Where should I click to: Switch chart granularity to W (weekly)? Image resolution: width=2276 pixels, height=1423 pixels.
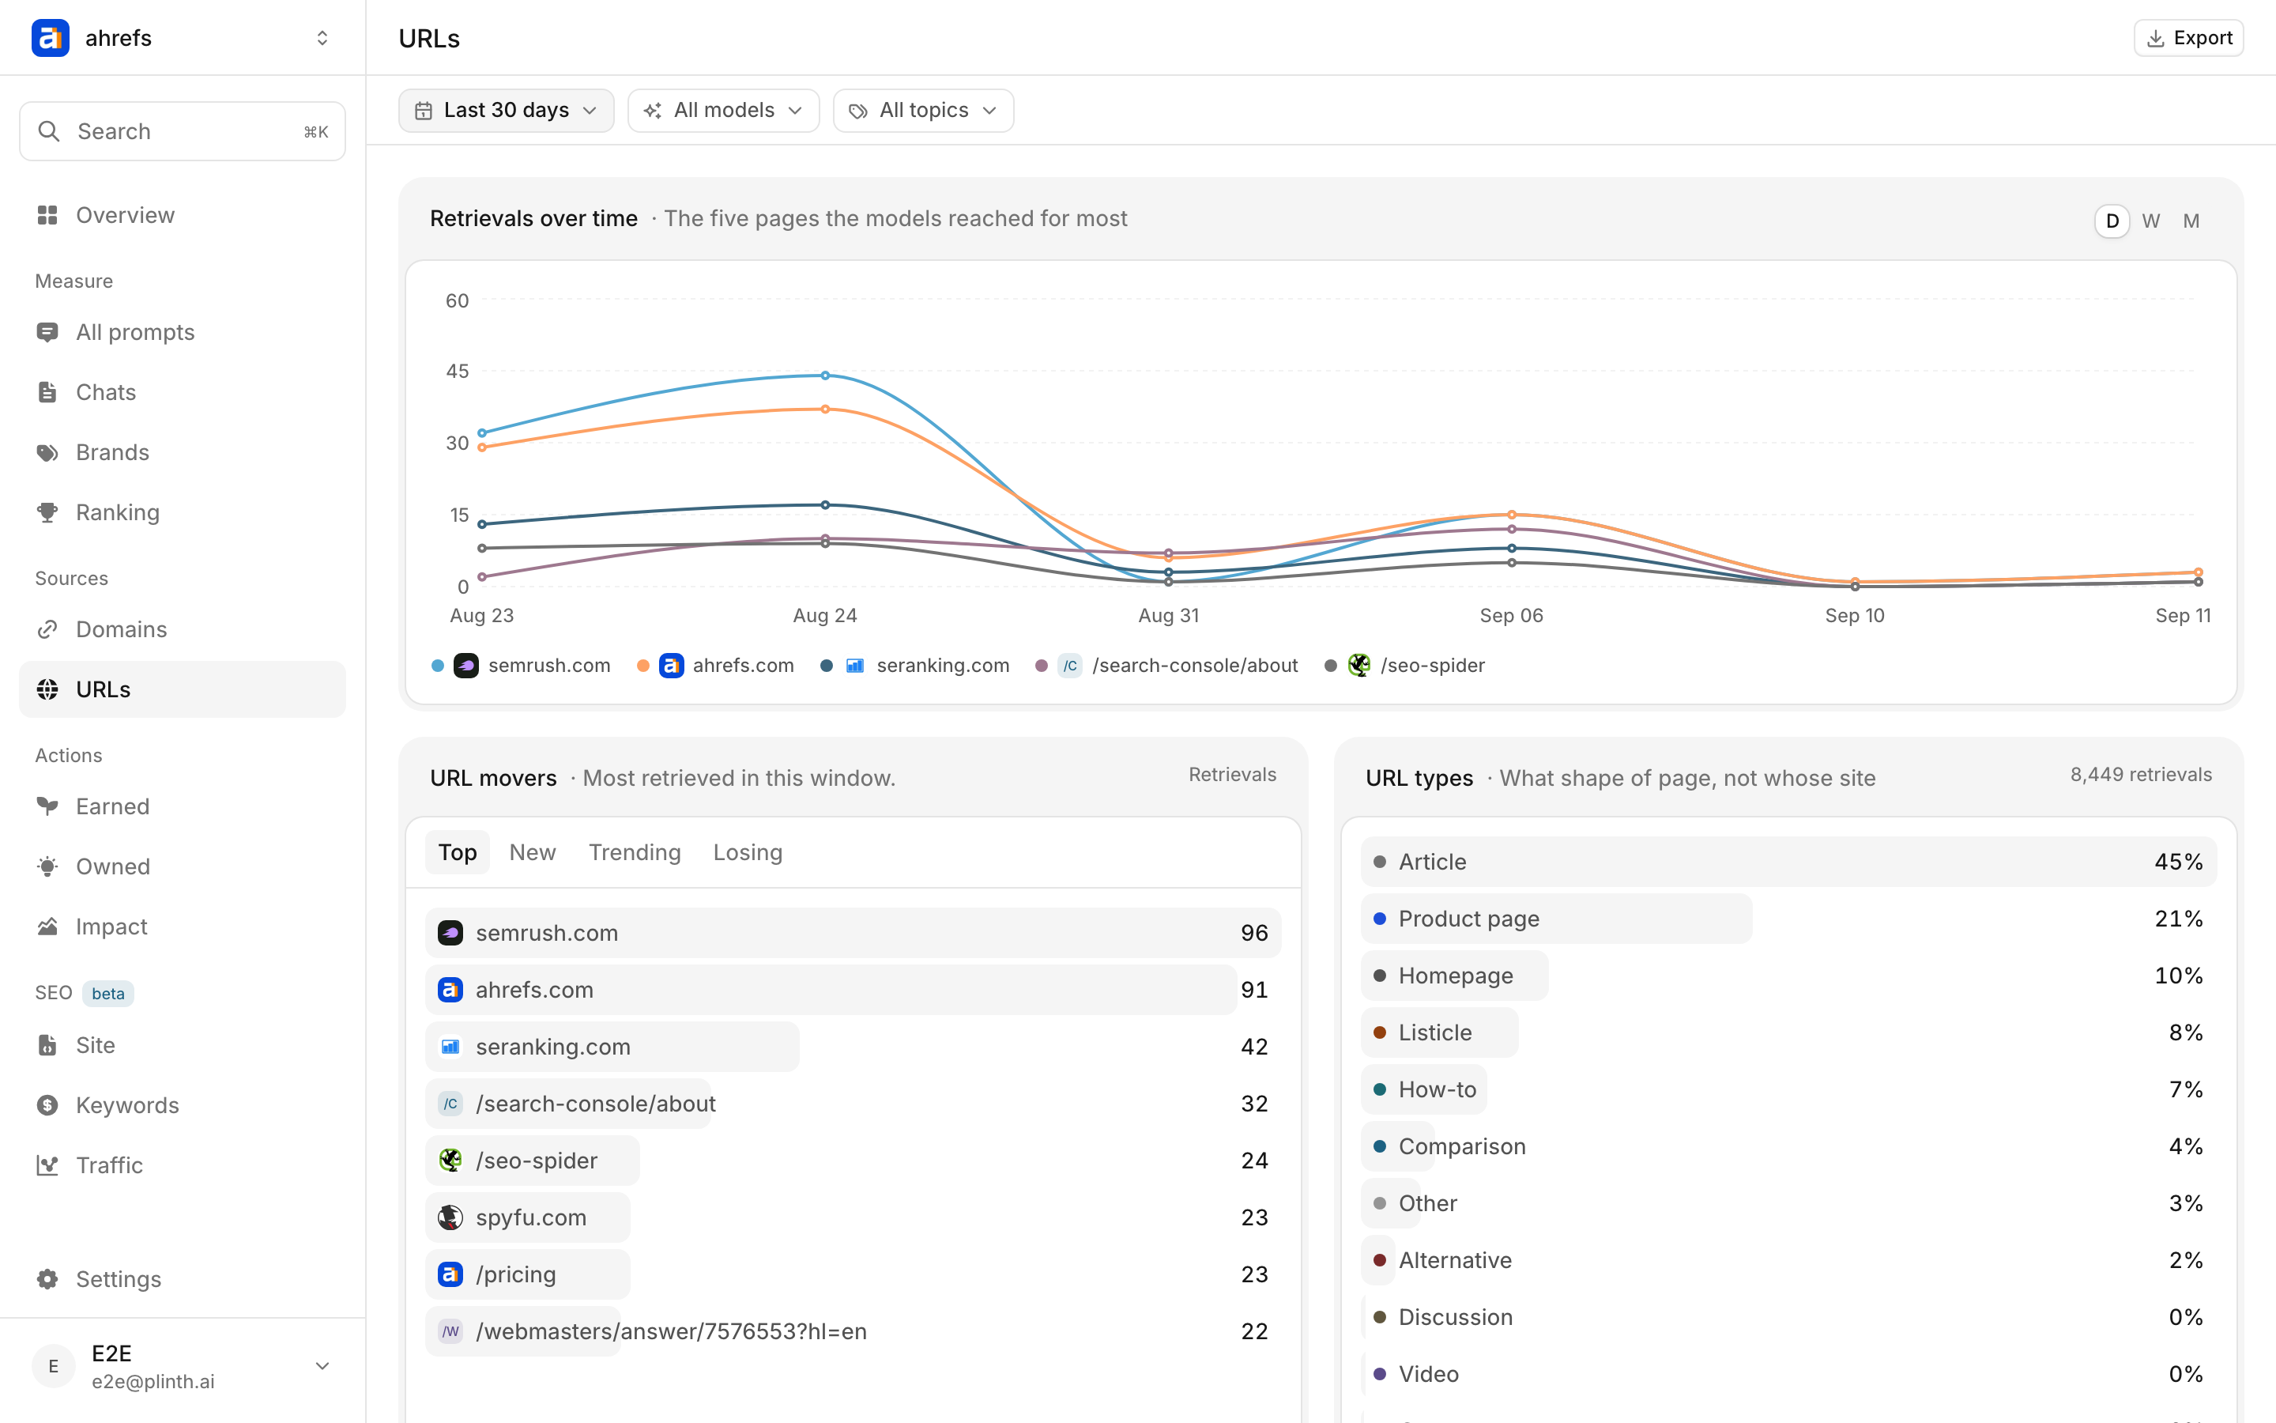point(2151,221)
